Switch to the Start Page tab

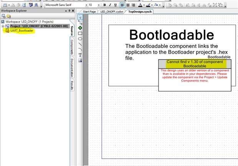89,12
